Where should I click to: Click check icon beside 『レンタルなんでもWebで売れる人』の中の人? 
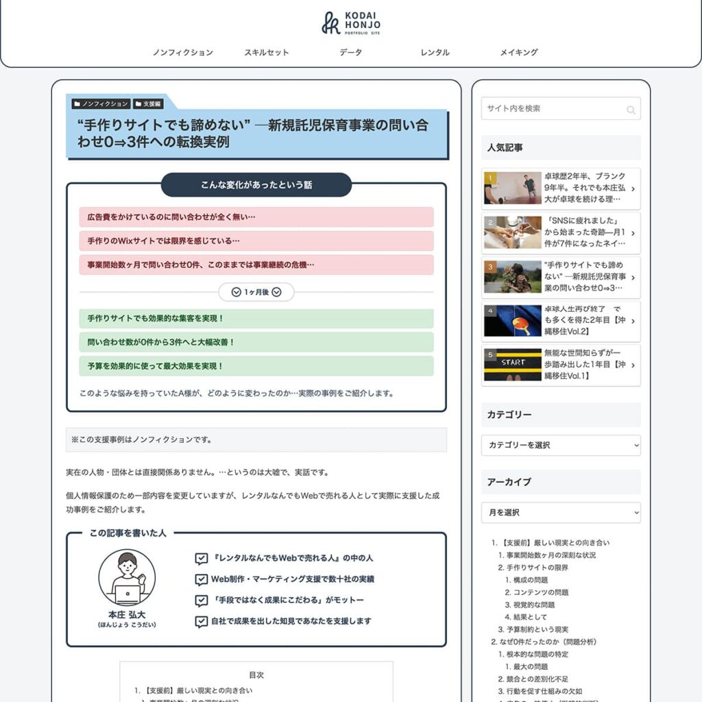(201, 558)
